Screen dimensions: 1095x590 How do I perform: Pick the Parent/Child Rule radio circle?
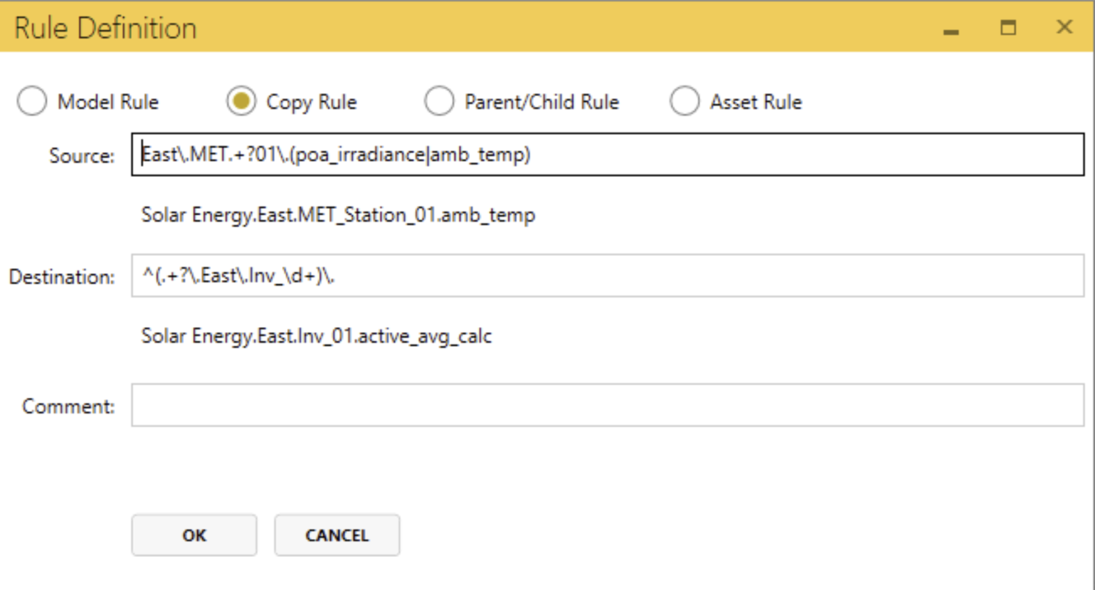[x=439, y=101]
